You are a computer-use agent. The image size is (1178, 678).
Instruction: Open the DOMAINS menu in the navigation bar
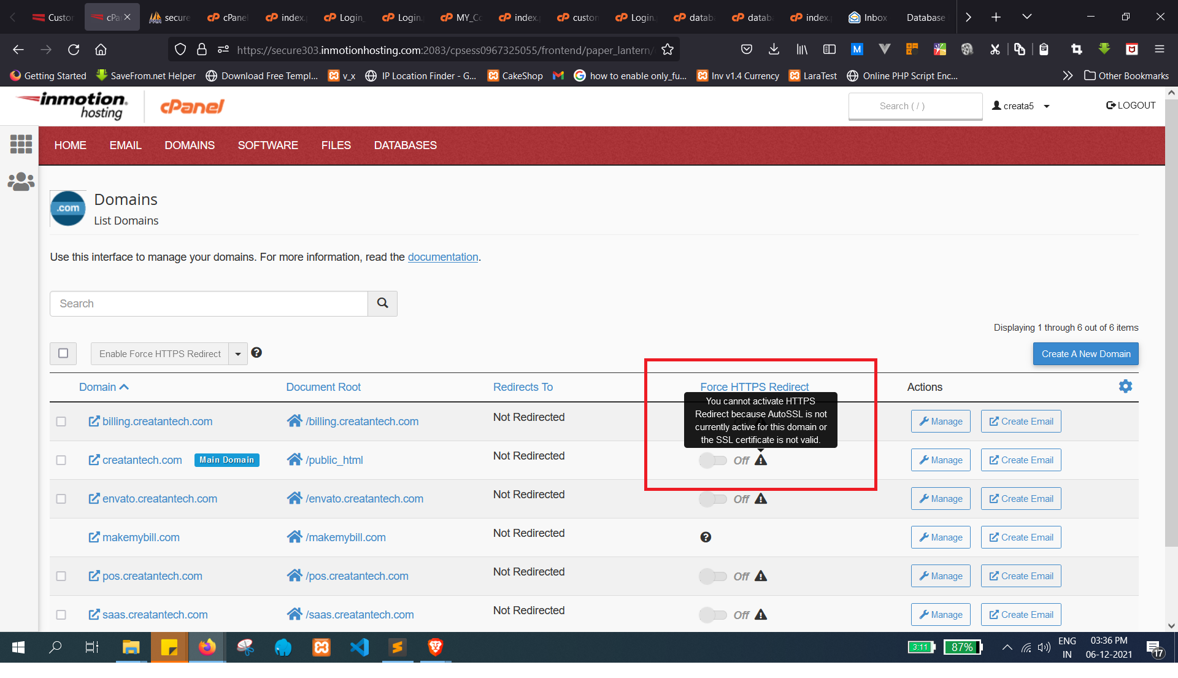(190, 145)
